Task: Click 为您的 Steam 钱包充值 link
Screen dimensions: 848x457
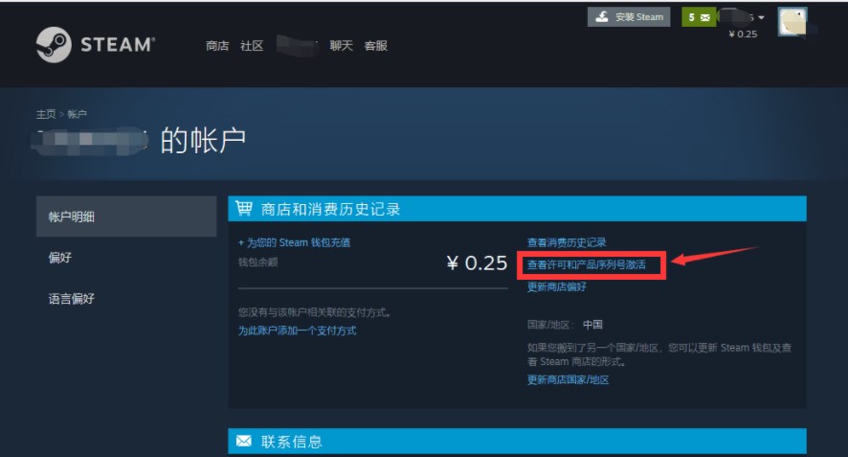Action: click(294, 243)
